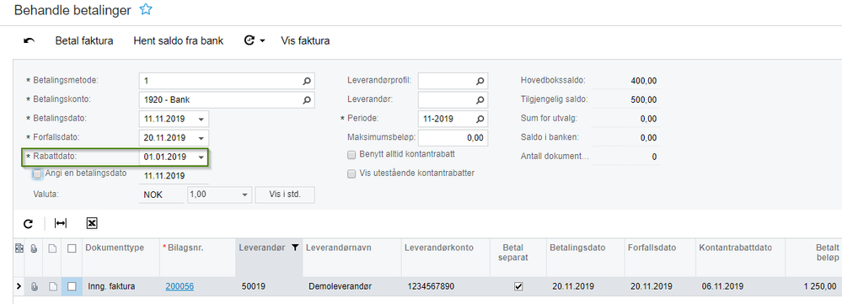Refresh the grid with reload icon
Image resolution: width=842 pixels, height=304 pixels.
(29, 223)
